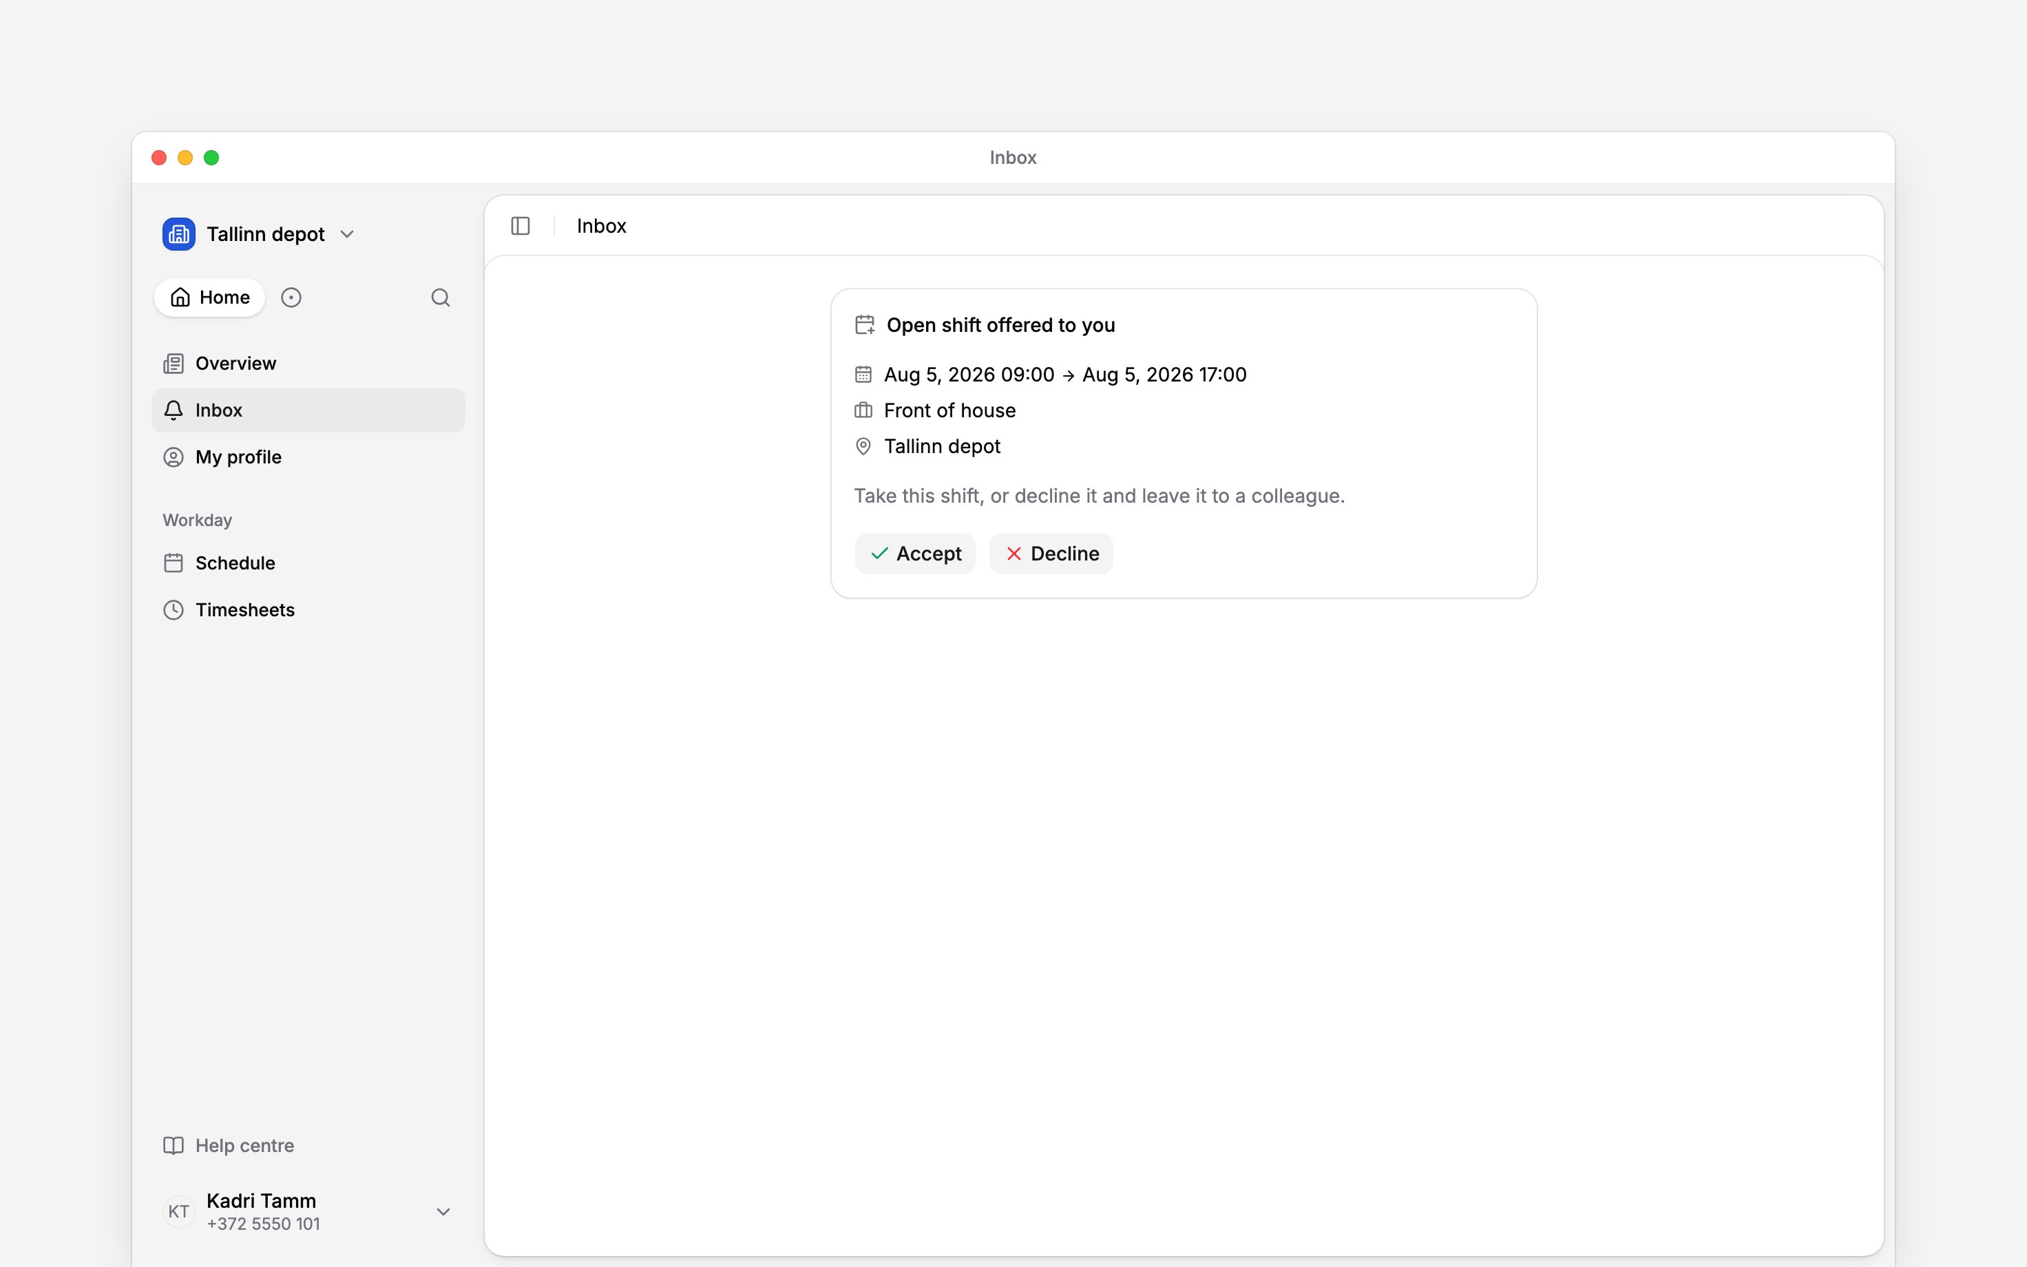Screen dimensions: 2027x1267
Task: Click 'Tallinn depot' location text in card
Action: click(x=943, y=447)
